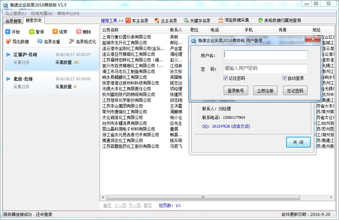
Task: Switch to the 名录搜索 tab
Action: click(x=14, y=21)
